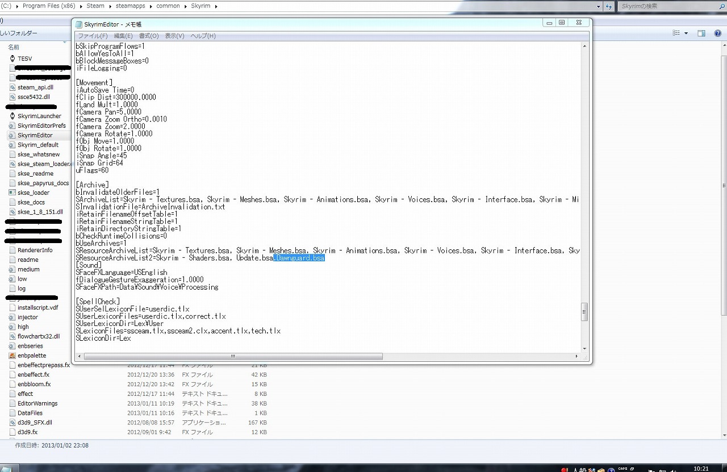
Task: Click the skse_steam_loader file icon
Action: point(12,164)
